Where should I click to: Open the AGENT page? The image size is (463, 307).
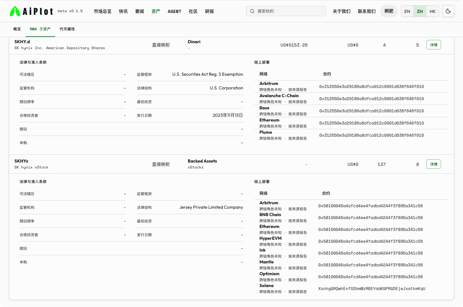pyautogui.click(x=174, y=11)
